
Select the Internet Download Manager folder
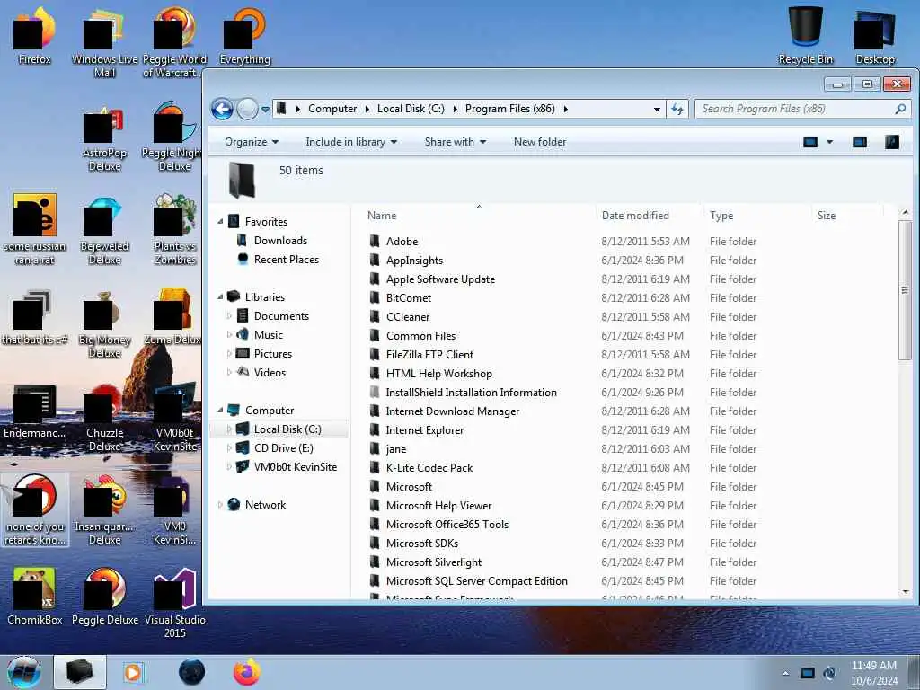tap(453, 411)
